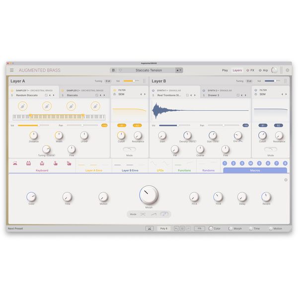This screenshot has height=298, width=298.
Task: Favorite the Staccato Tension preset with heart
Action: 120,70
